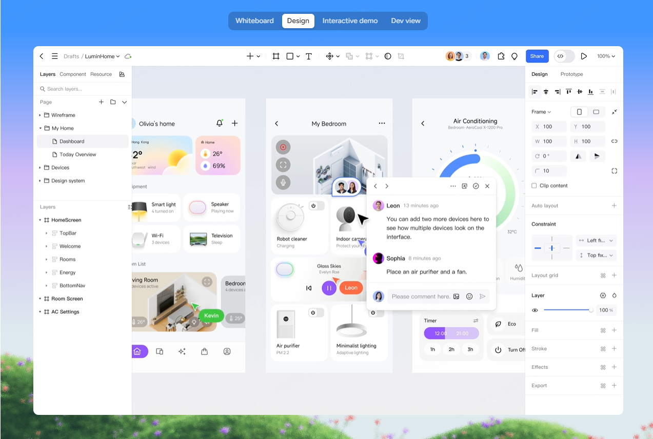Viewport: 653px width, 439px height.
Task: Open the Frame type dropdown
Action: (541, 112)
